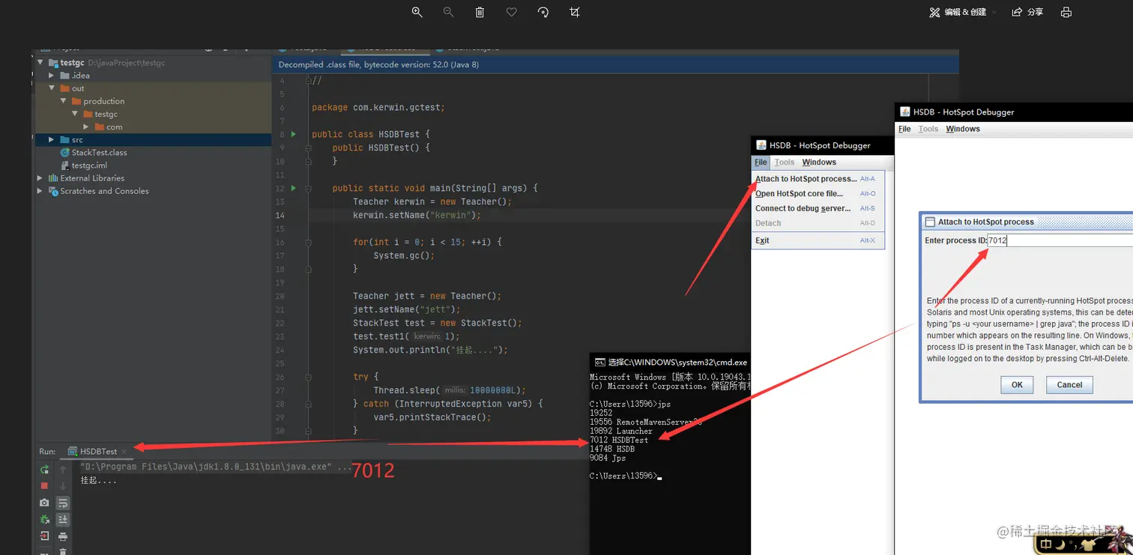Select StackTest.class in project tree
The height and width of the screenshot is (555, 1133).
[x=99, y=152]
